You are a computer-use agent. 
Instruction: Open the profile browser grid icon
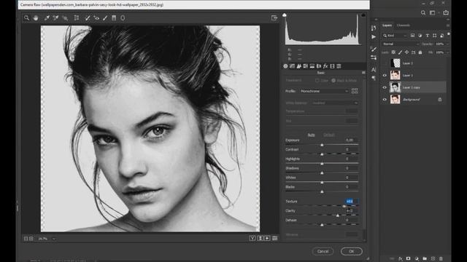point(355,91)
